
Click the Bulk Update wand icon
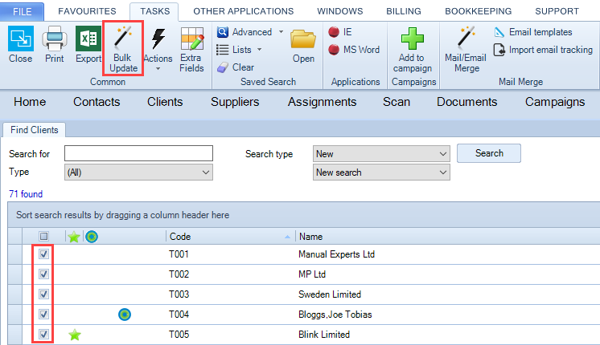tap(123, 37)
